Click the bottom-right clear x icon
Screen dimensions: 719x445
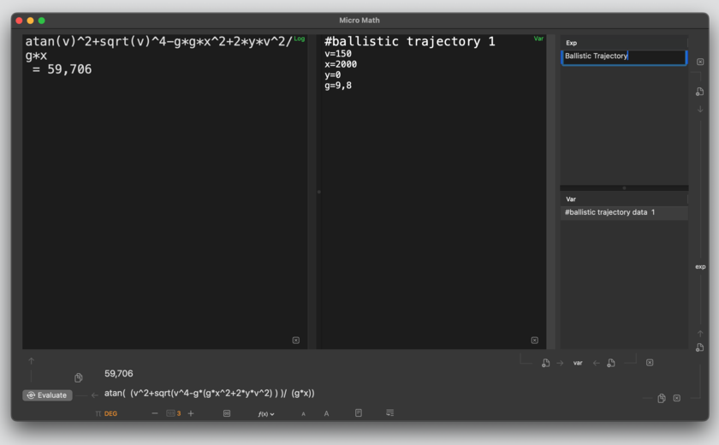coord(677,398)
